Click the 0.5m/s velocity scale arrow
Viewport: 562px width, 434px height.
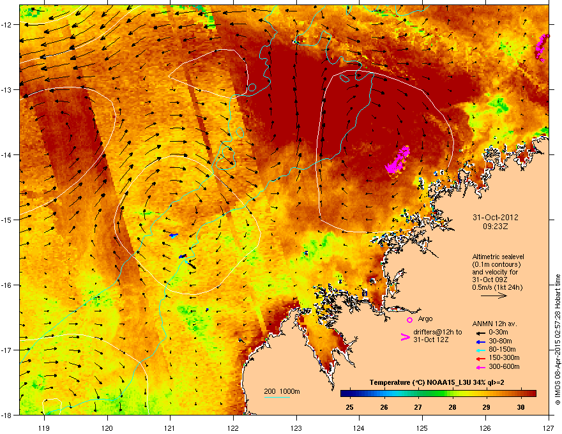tap(494, 296)
